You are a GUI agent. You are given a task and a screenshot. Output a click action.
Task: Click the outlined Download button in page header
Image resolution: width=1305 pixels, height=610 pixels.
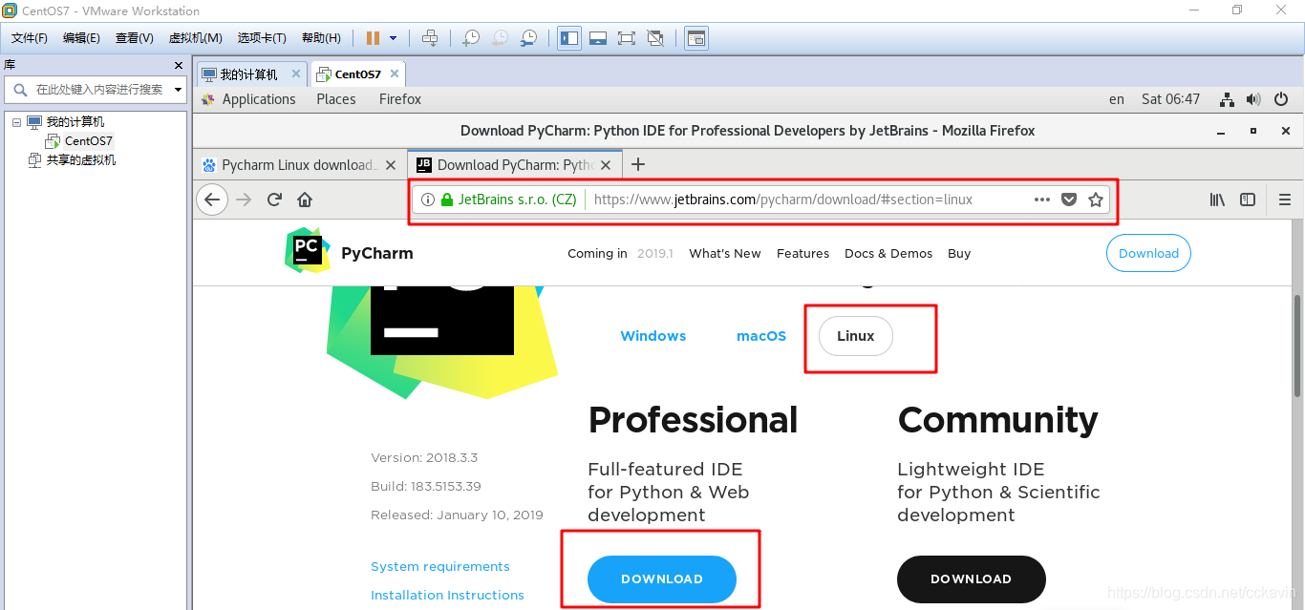[1148, 253]
